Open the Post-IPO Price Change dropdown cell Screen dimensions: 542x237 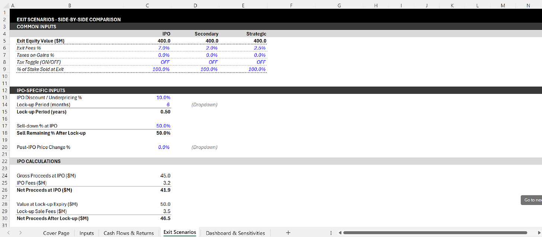pos(164,147)
